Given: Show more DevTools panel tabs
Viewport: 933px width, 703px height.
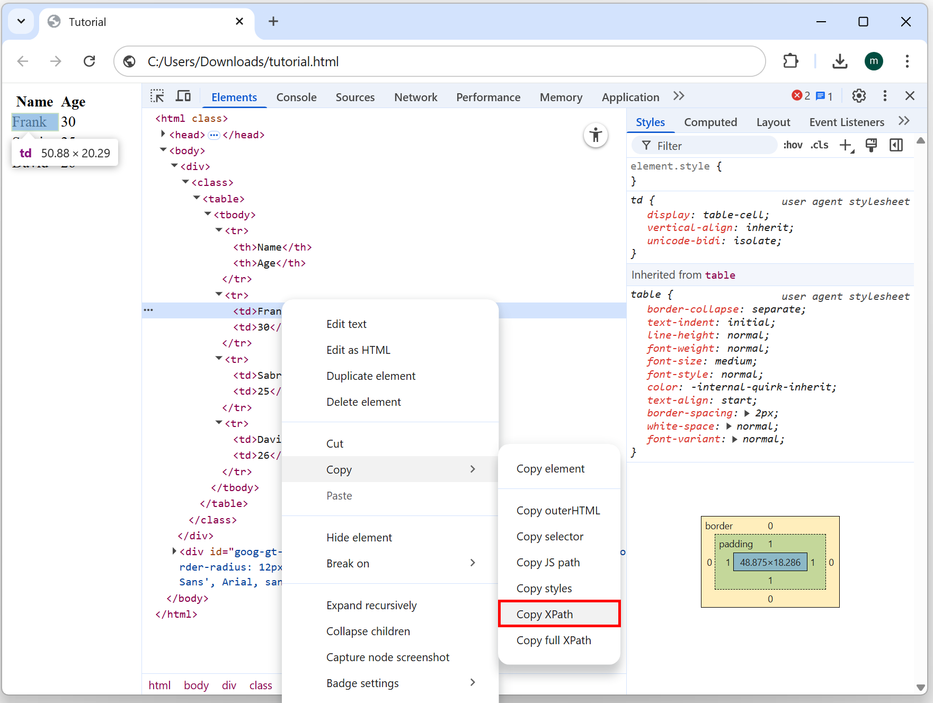Looking at the screenshot, I should point(679,96).
